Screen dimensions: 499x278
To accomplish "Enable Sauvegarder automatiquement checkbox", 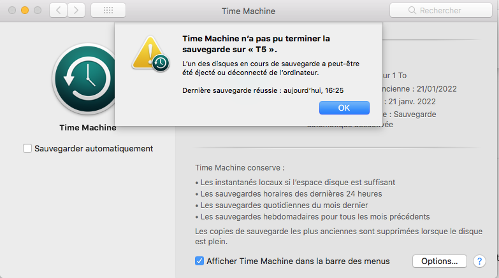I will pos(27,148).
